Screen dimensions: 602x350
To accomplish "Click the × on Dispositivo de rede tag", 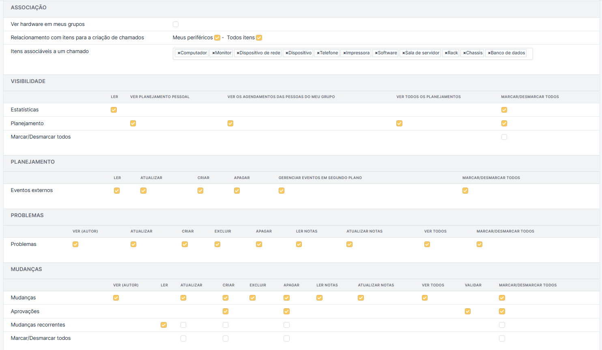I will tap(238, 53).
